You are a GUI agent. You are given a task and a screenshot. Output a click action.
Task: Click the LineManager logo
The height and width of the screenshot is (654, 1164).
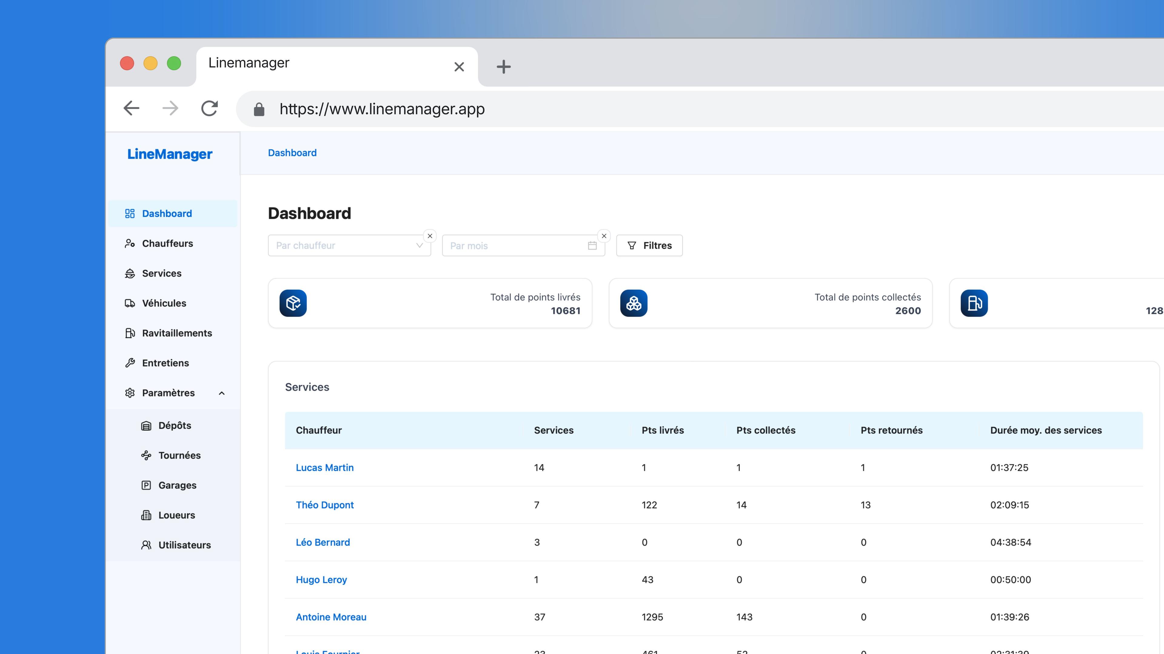coord(169,154)
